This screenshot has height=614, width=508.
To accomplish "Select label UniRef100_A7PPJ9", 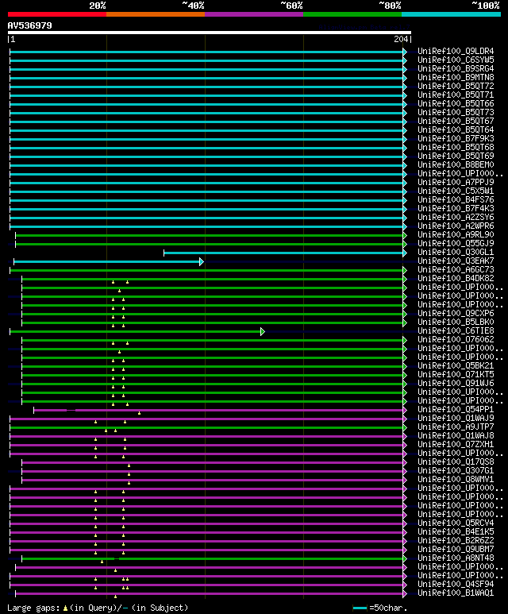I will click(x=456, y=183).
